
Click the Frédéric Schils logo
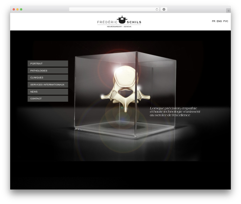click(x=119, y=22)
